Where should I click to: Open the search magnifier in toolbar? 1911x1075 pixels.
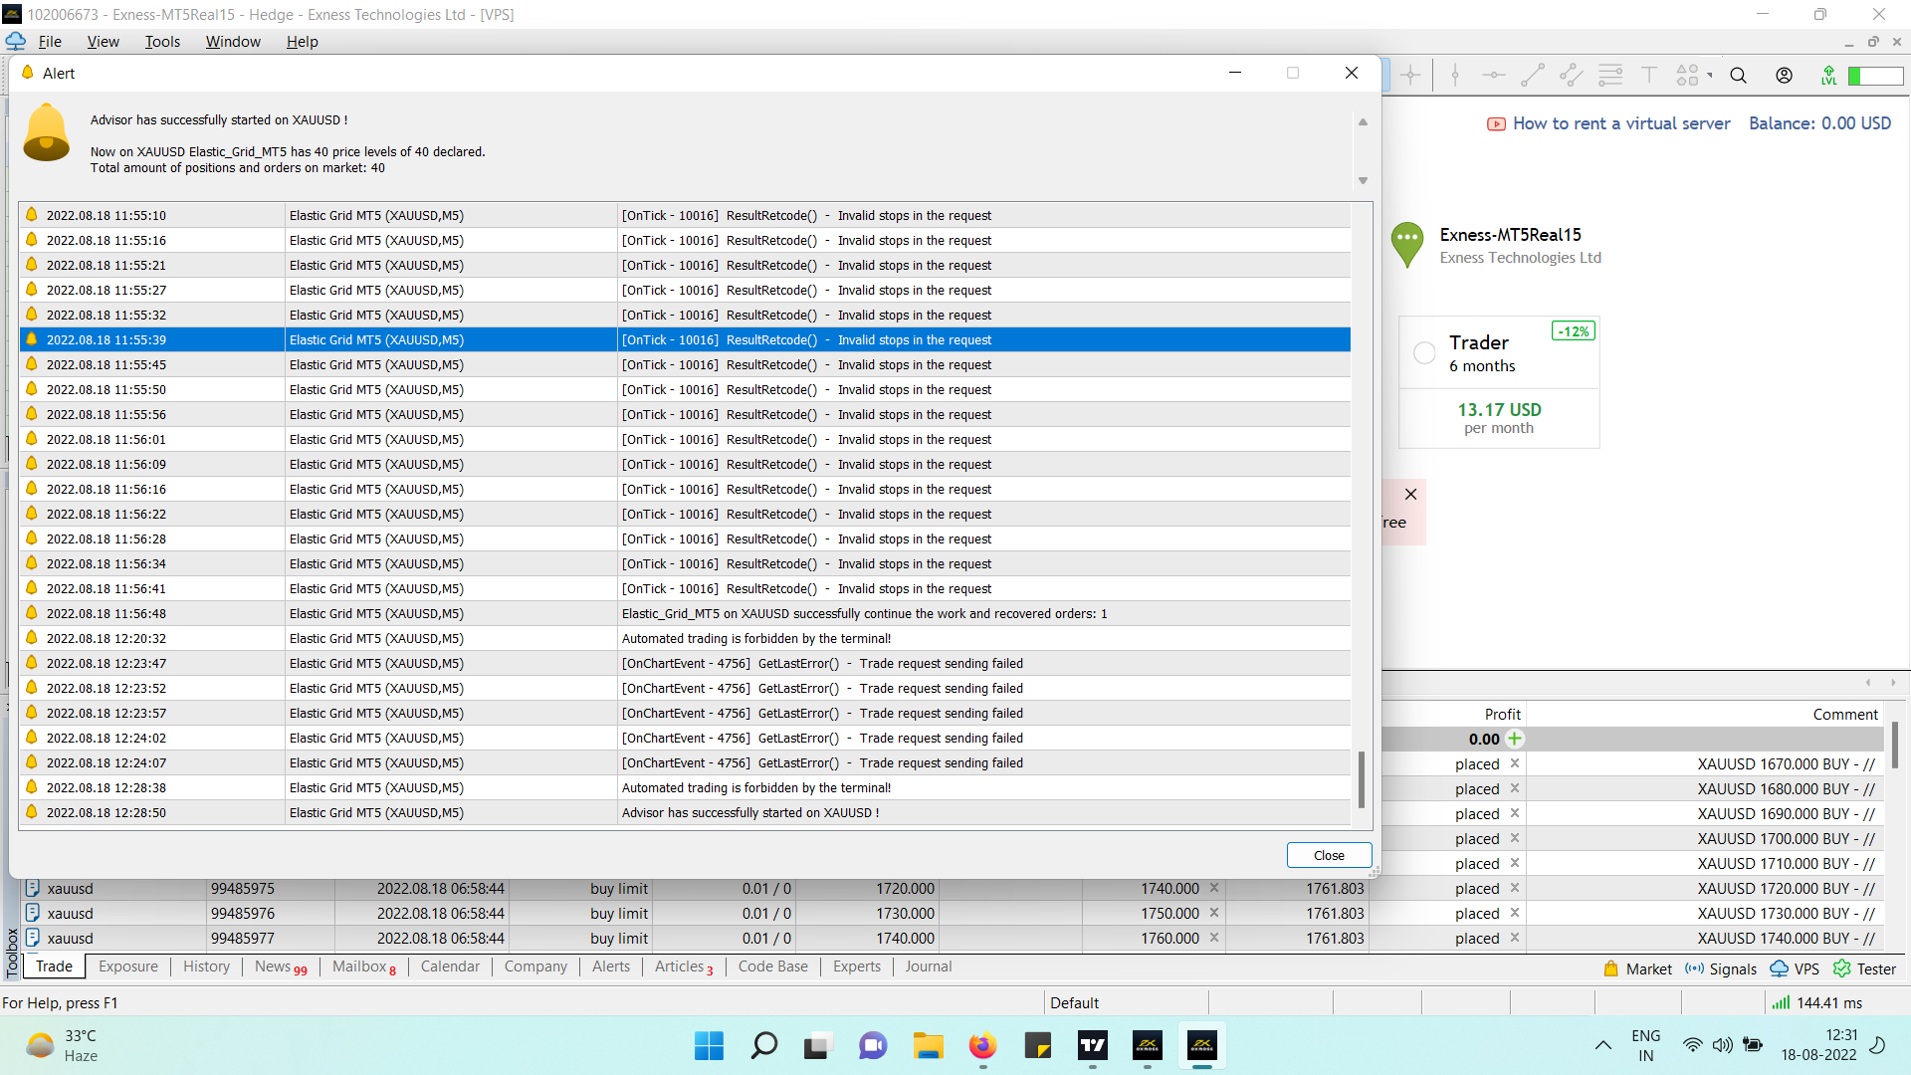click(x=1739, y=76)
